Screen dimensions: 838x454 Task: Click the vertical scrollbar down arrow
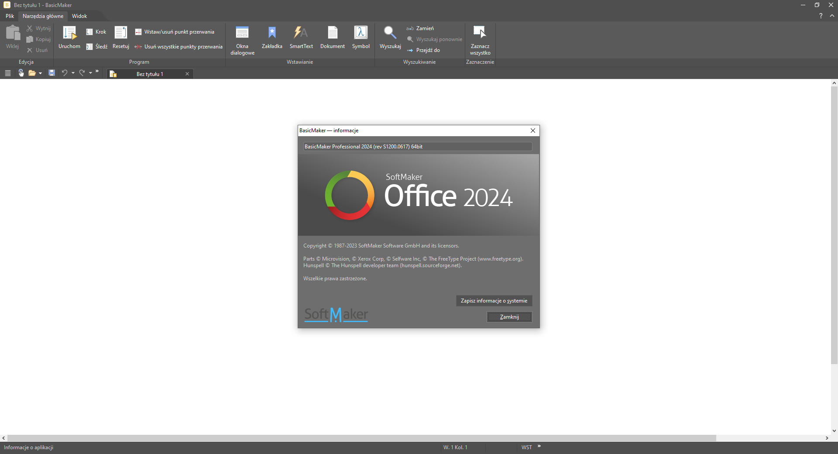tap(834, 431)
